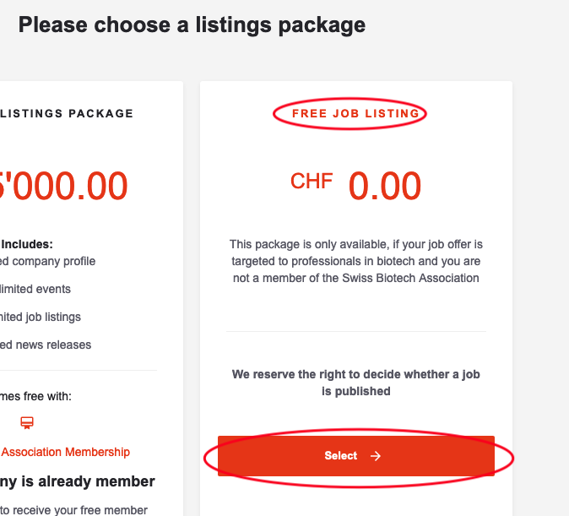Click the 'Please choose a listings package' heading
This screenshot has width=569, height=516.
[192, 24]
